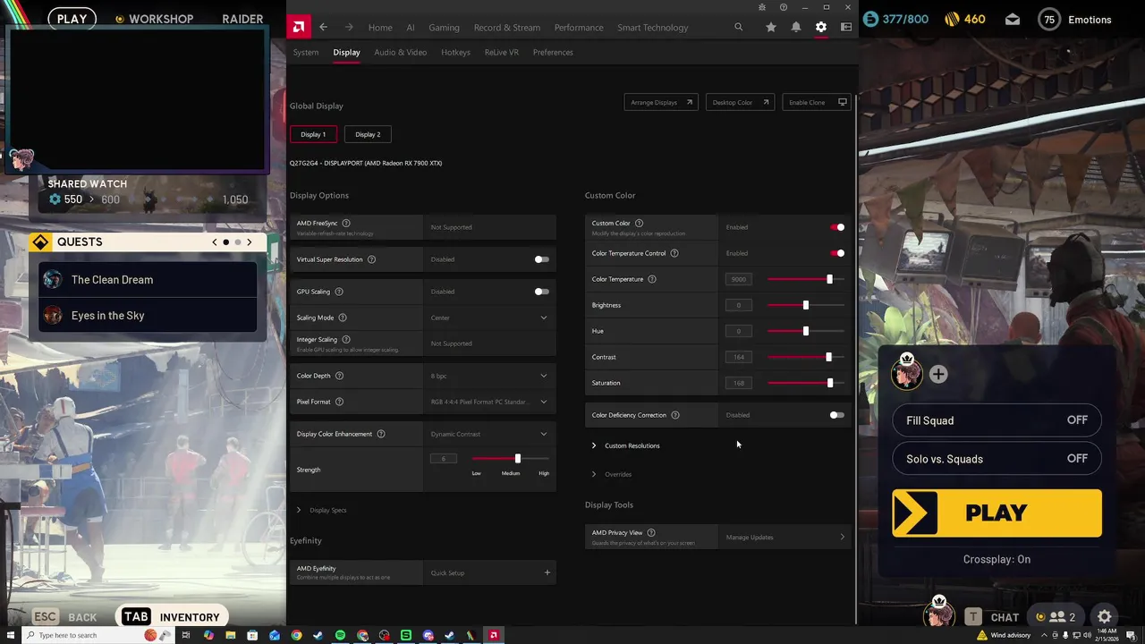Click the Saturation slider handle
1145x644 pixels.
pyautogui.click(x=829, y=383)
